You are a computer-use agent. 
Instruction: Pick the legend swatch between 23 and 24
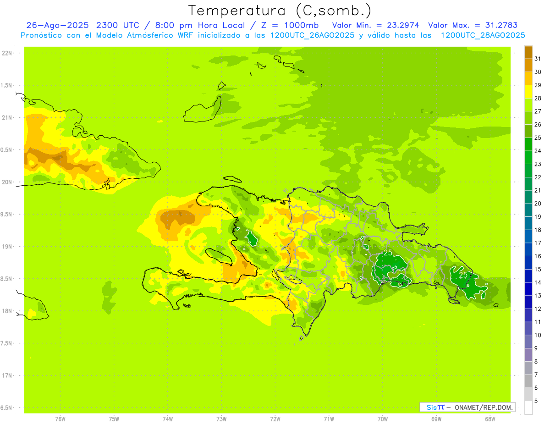[x=528, y=157]
